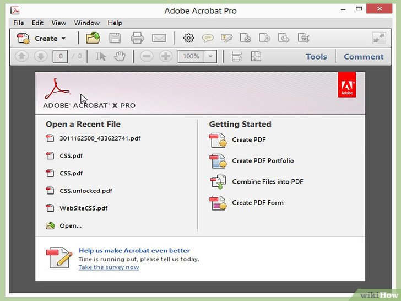Click Create PDF Portfolio
This screenshot has width=401, height=301.
point(263,161)
